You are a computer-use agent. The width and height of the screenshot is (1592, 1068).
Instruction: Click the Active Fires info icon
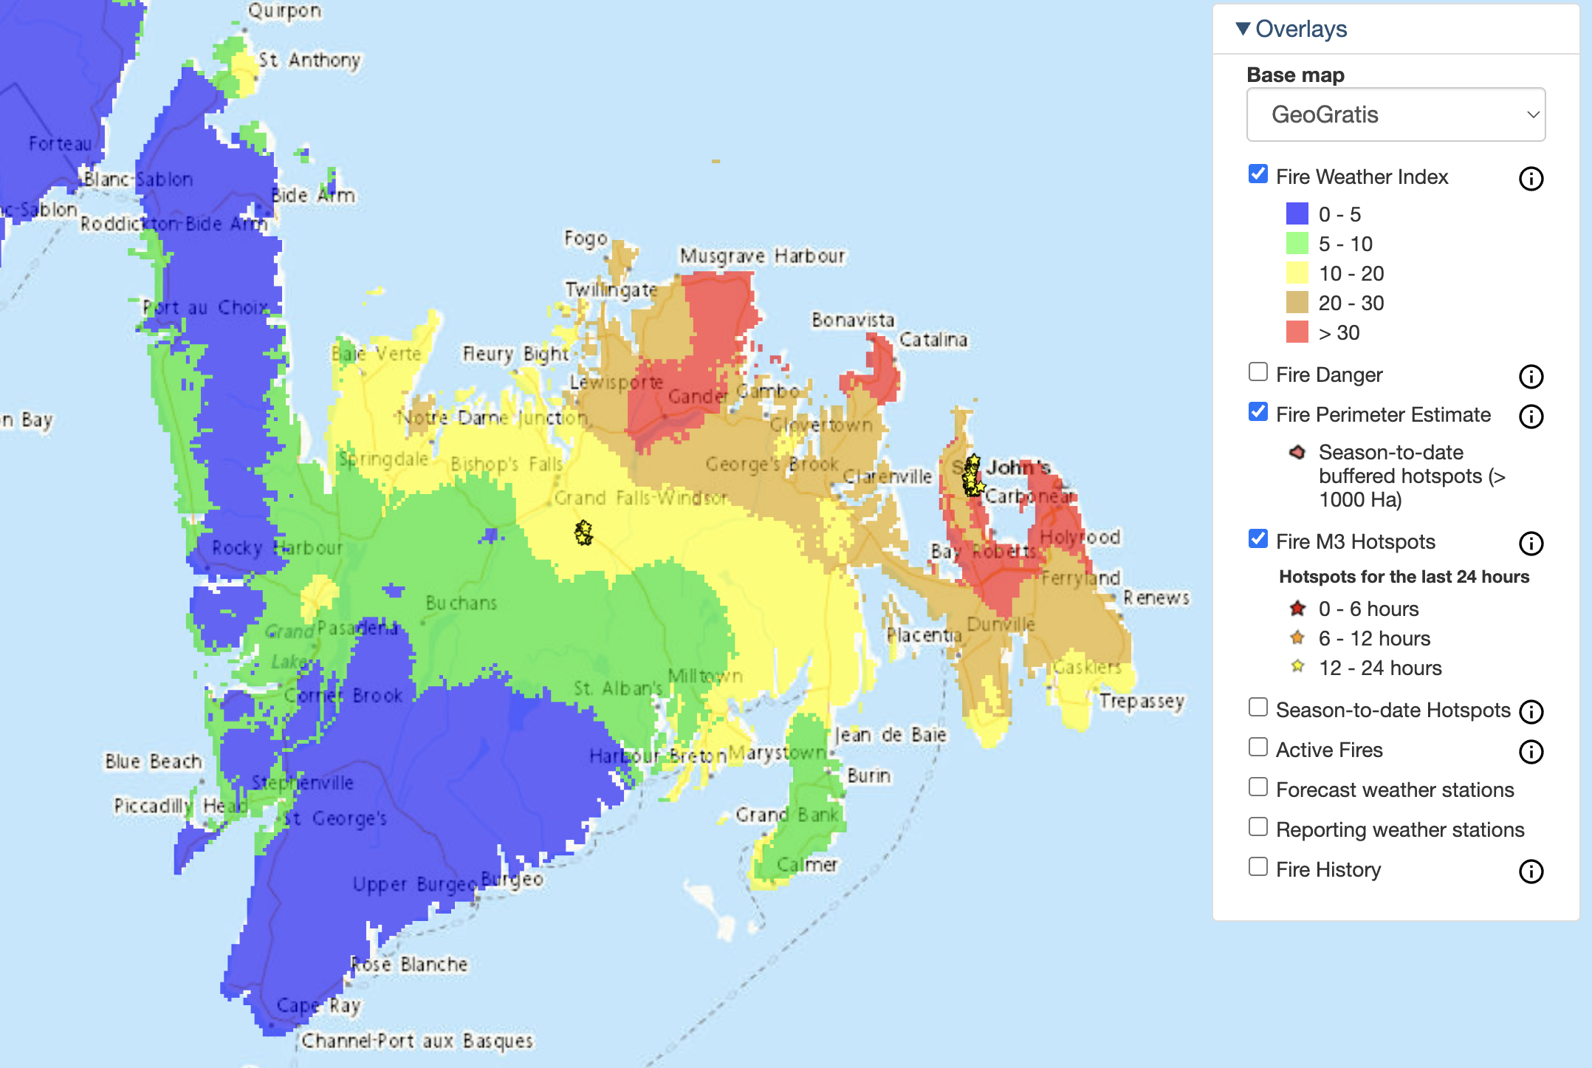click(1531, 752)
